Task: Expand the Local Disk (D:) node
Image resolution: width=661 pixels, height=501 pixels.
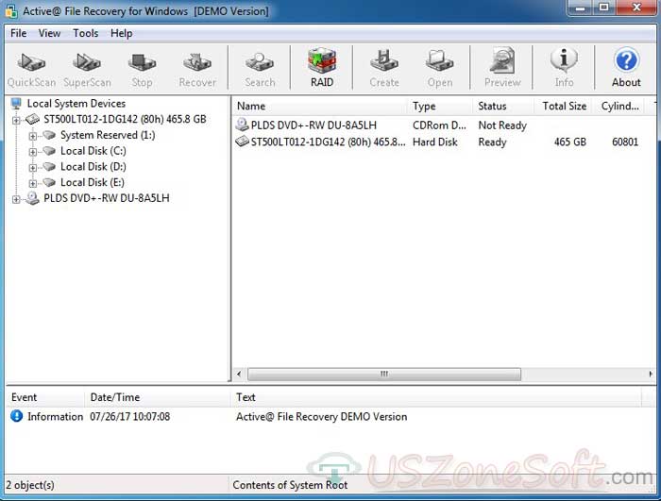Action: [x=32, y=168]
